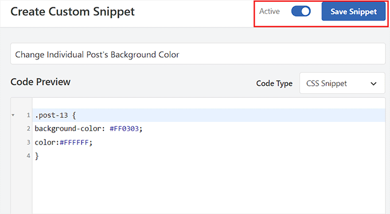
Task: Toggle the Active switch off
Action: click(301, 11)
